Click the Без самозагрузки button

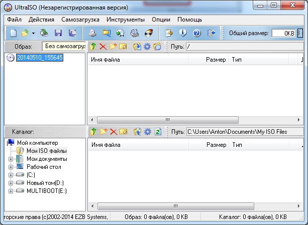(64, 47)
